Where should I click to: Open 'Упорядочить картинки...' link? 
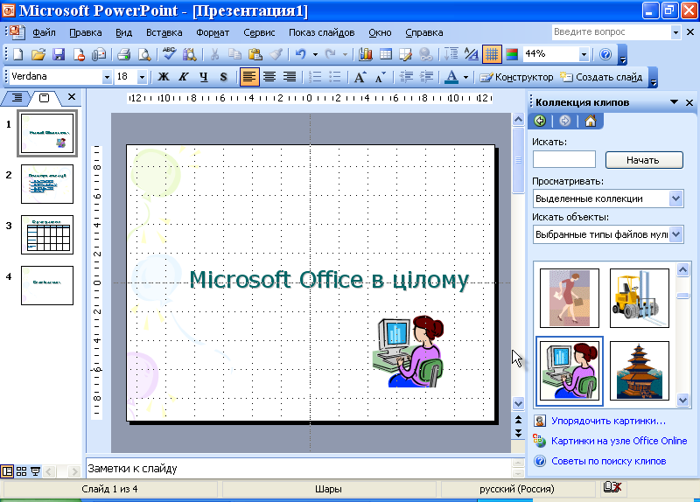pos(608,421)
